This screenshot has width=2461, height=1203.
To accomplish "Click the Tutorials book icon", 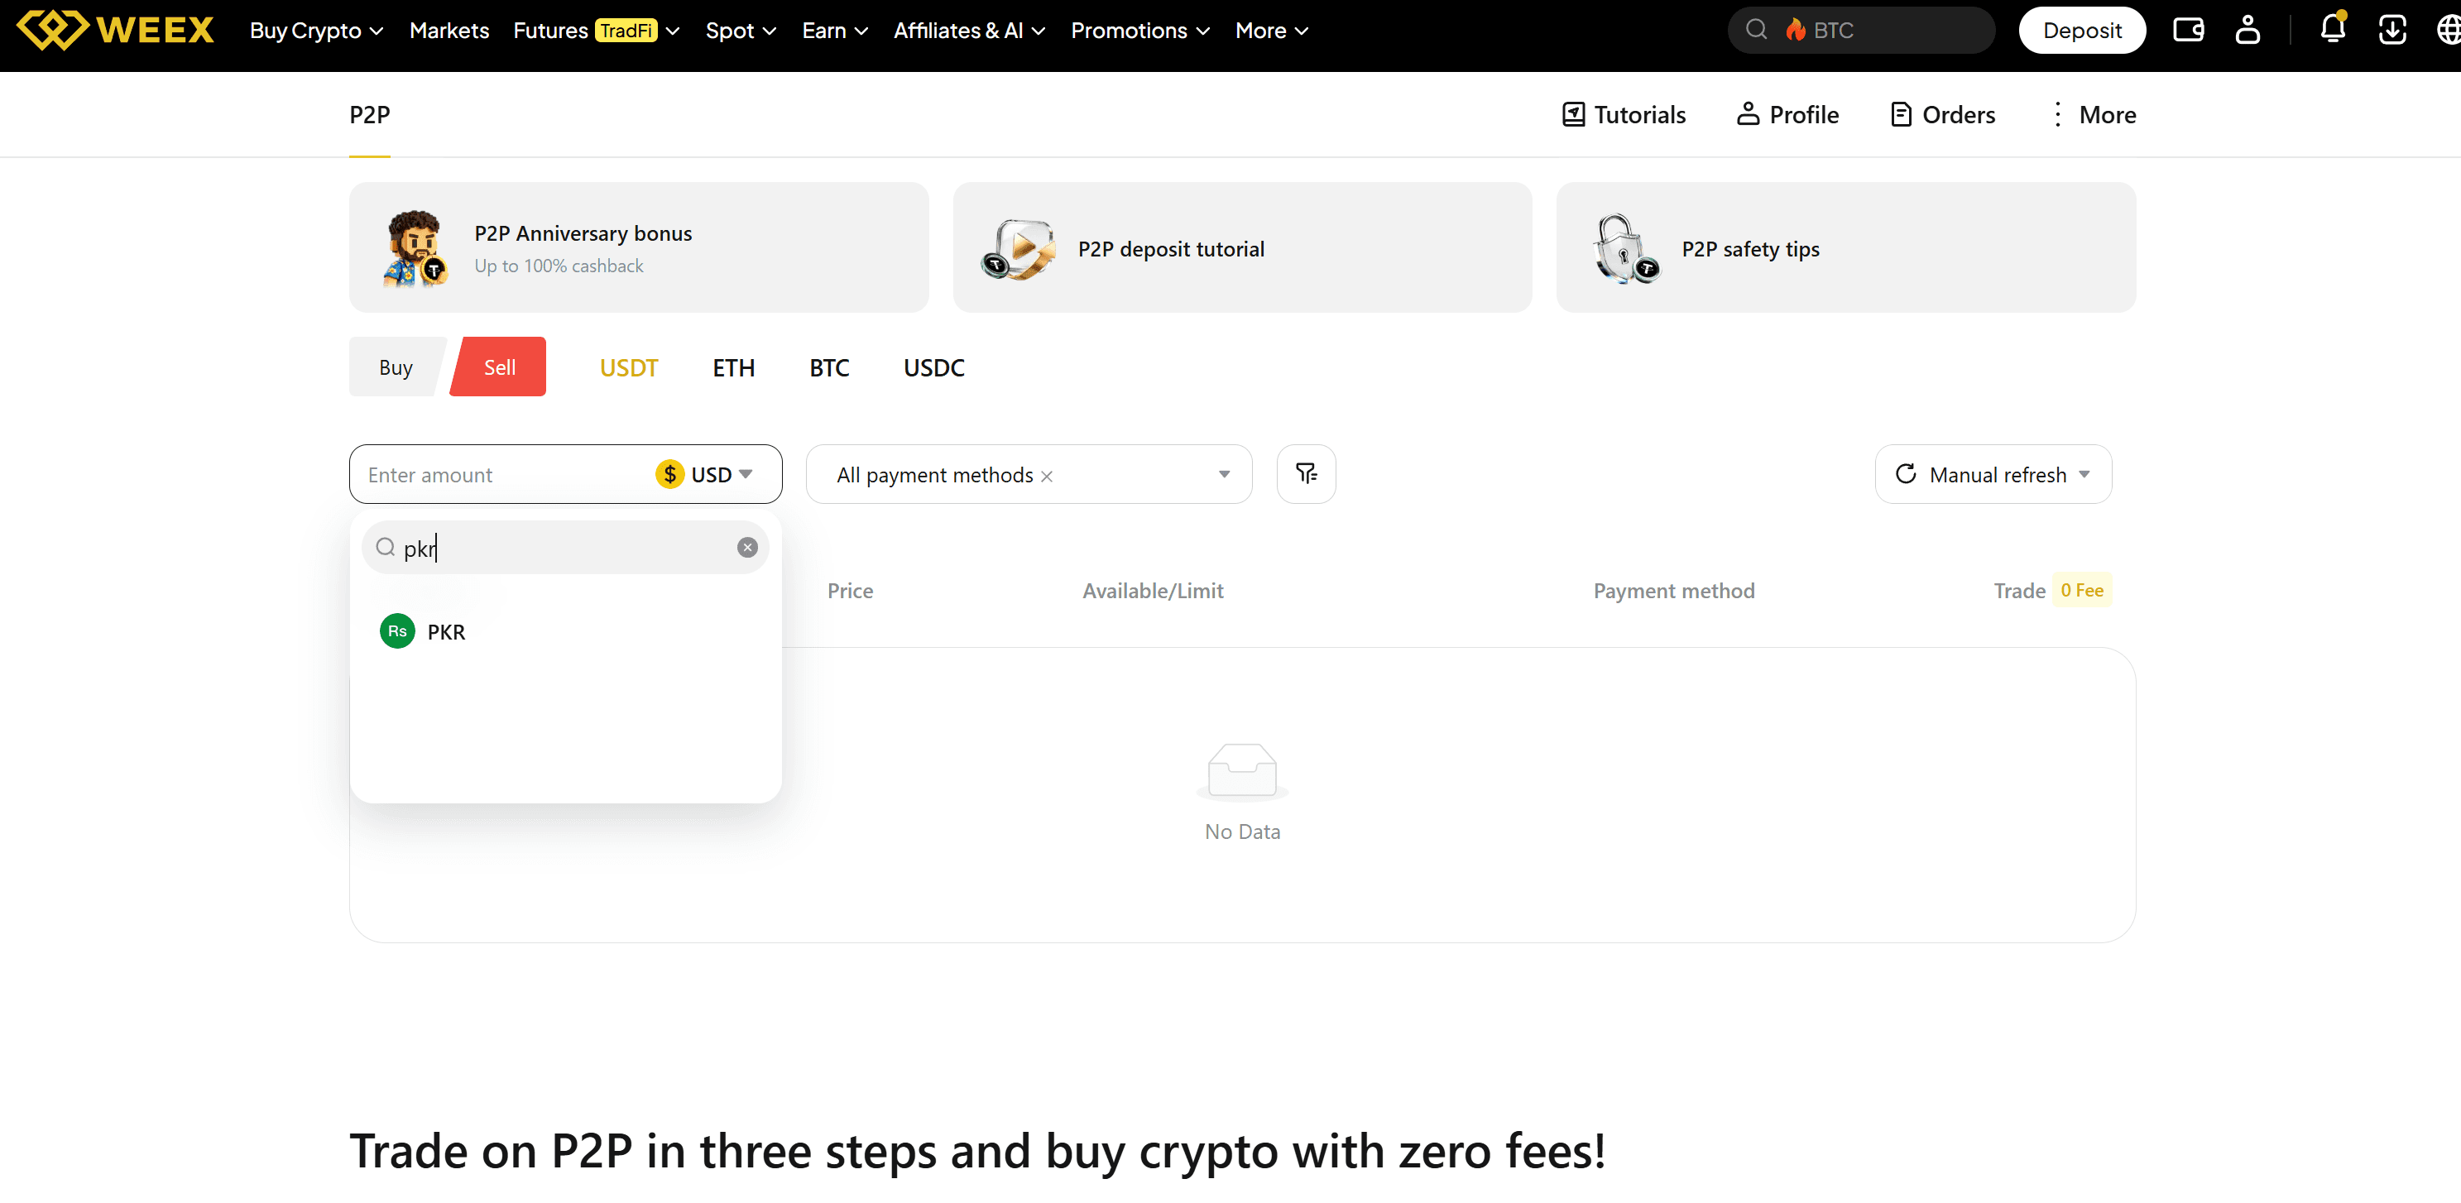I will click(x=1572, y=115).
